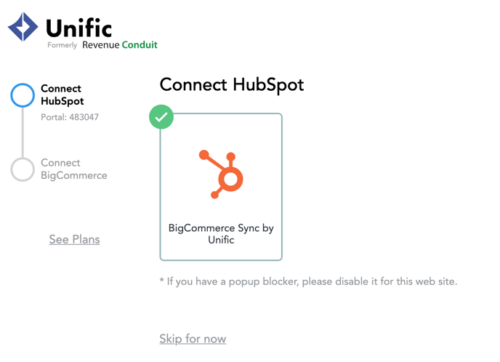Viewport: 500px width, 362px height.
Task: Click the popup blocker notice text
Action: click(x=308, y=281)
